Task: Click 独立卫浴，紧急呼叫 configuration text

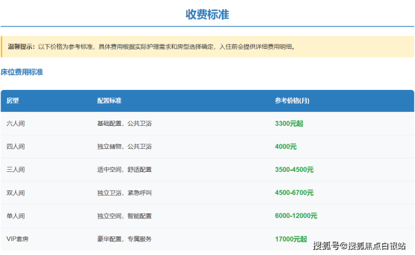Action: [x=124, y=193]
